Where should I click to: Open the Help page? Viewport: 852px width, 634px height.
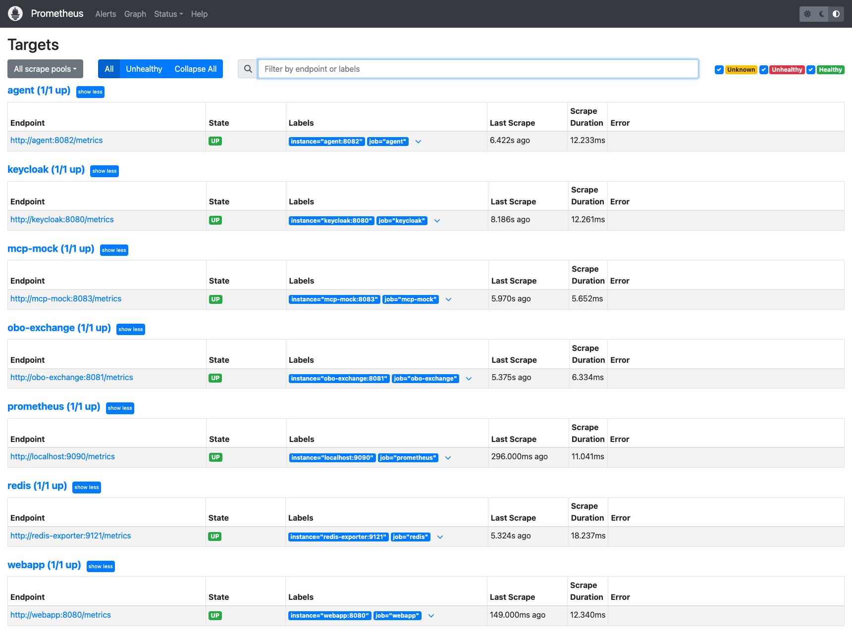199,14
